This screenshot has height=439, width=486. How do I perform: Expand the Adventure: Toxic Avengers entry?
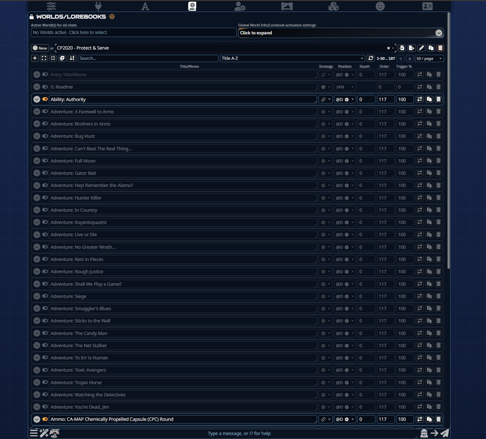point(37,370)
